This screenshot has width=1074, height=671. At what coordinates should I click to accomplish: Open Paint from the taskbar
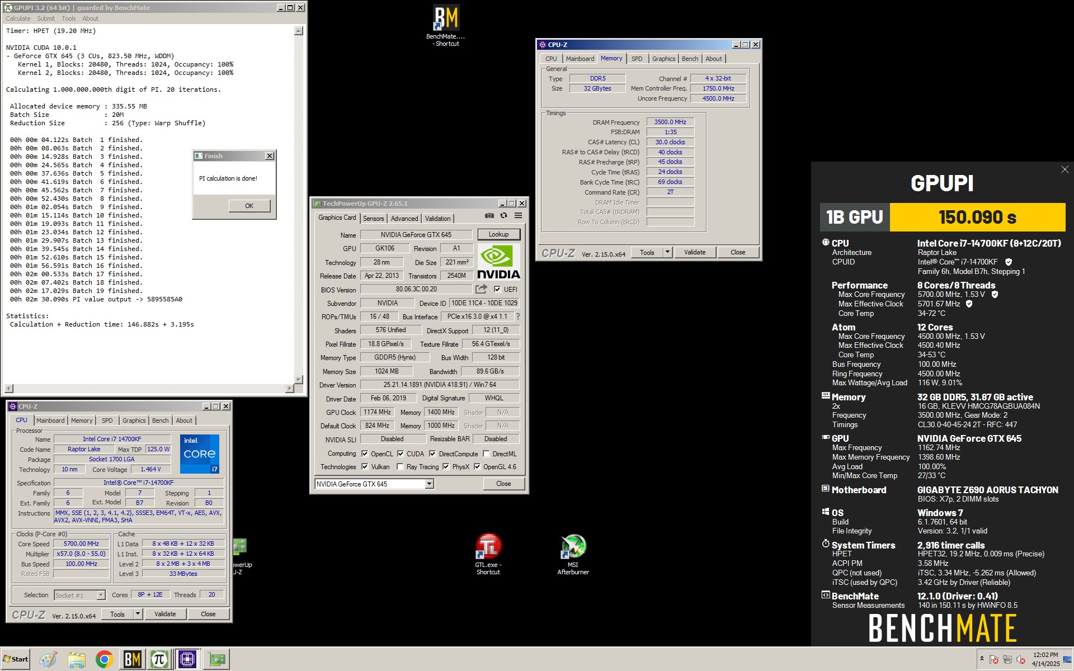pyautogui.click(x=48, y=660)
